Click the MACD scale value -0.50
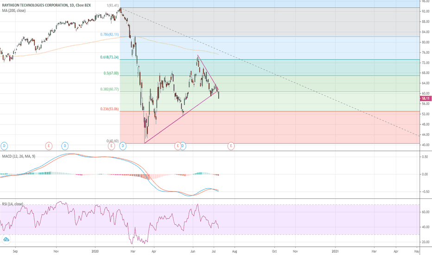Image resolution: width=432 pixels, height=255 pixels. click(x=425, y=192)
